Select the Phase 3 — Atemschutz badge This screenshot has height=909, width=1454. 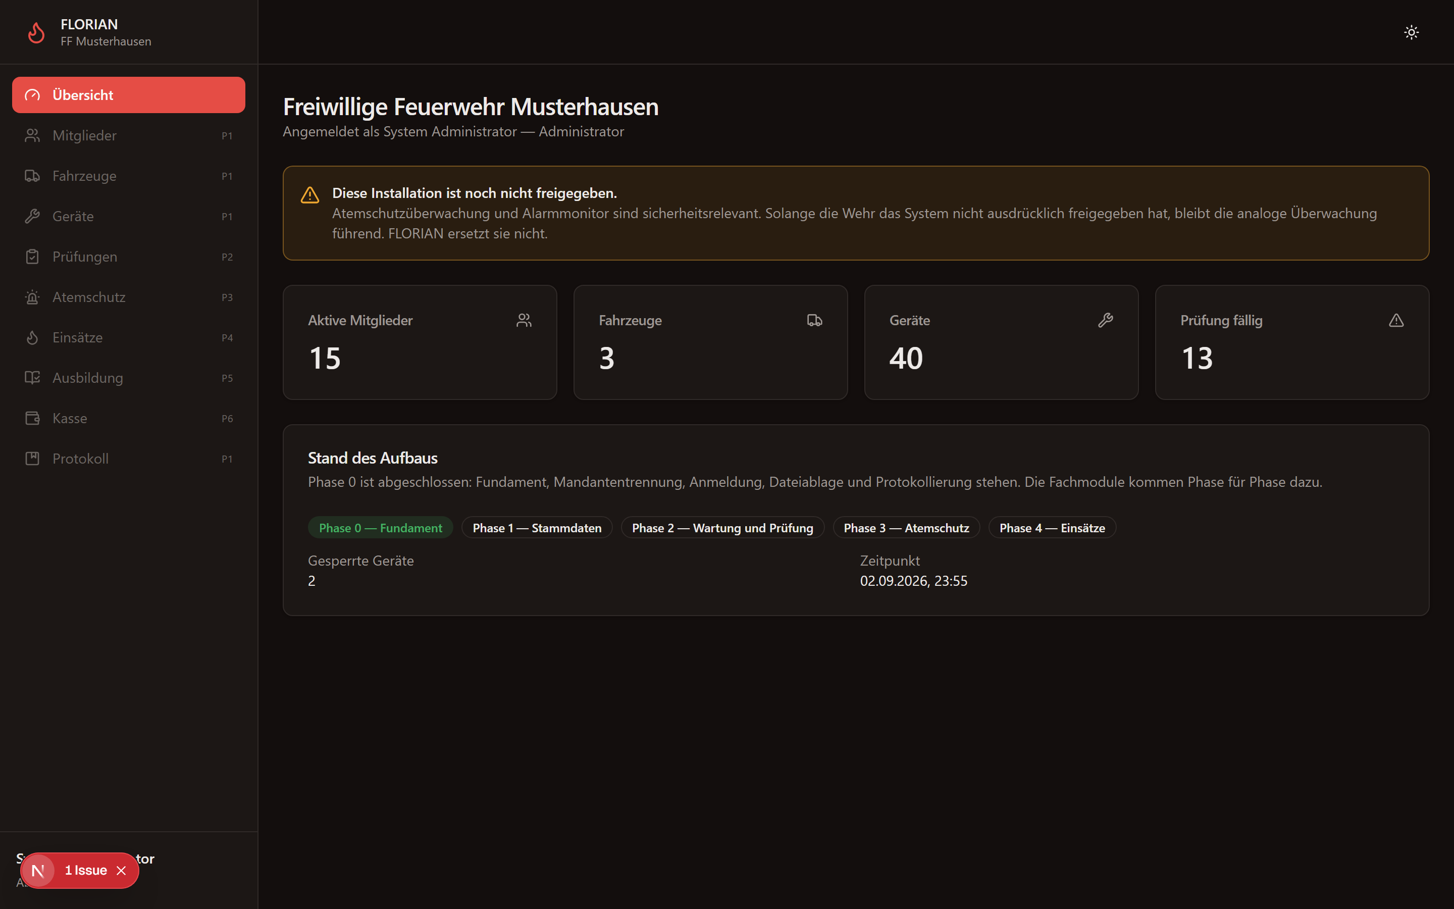[906, 528]
